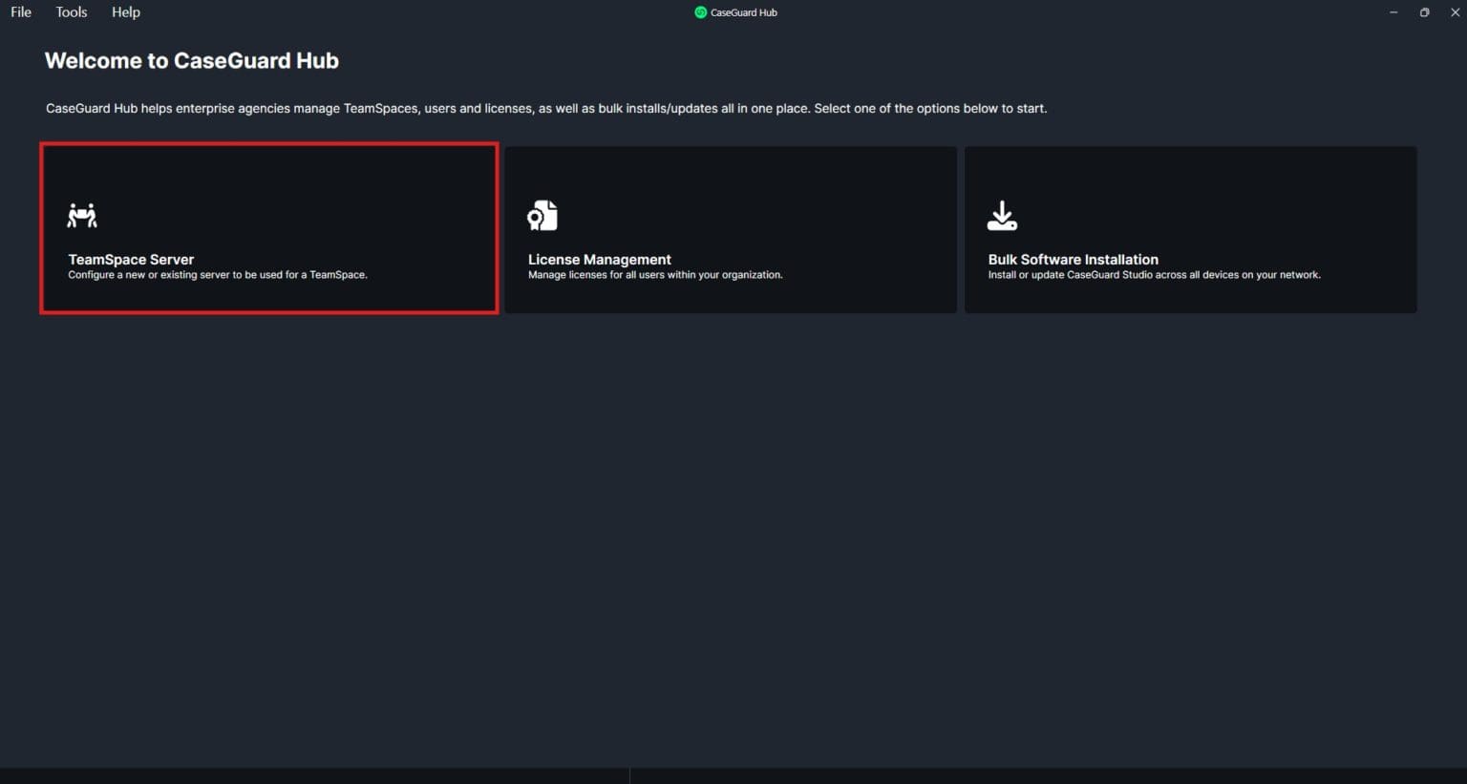Open the Tools menu
The height and width of the screenshot is (784, 1467).
tap(71, 12)
